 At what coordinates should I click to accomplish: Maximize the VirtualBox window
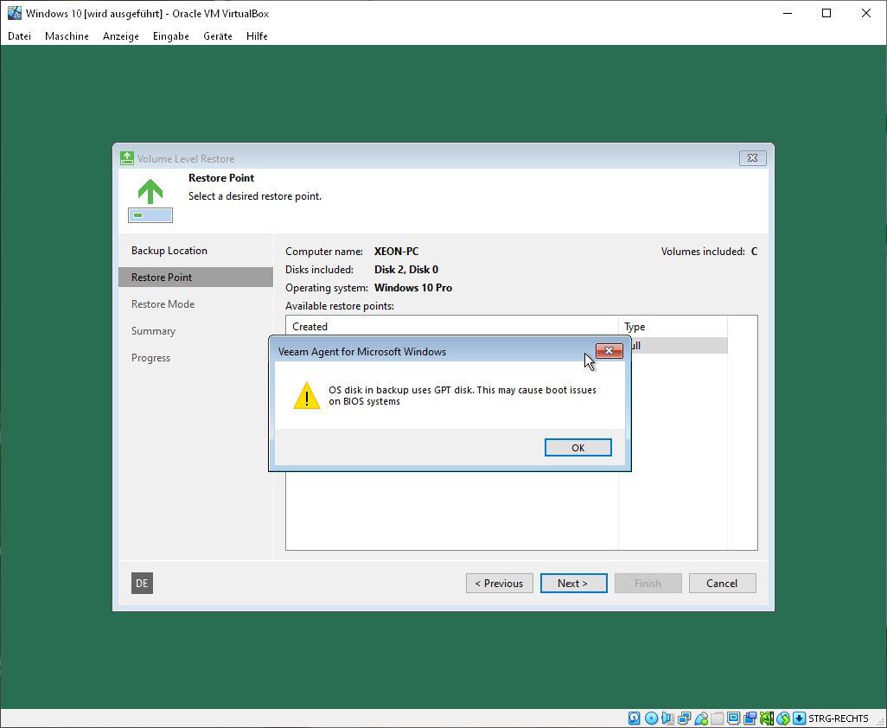pyautogui.click(x=826, y=13)
